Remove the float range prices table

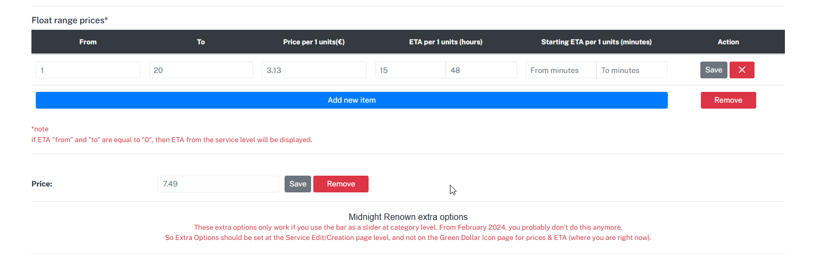click(x=728, y=100)
